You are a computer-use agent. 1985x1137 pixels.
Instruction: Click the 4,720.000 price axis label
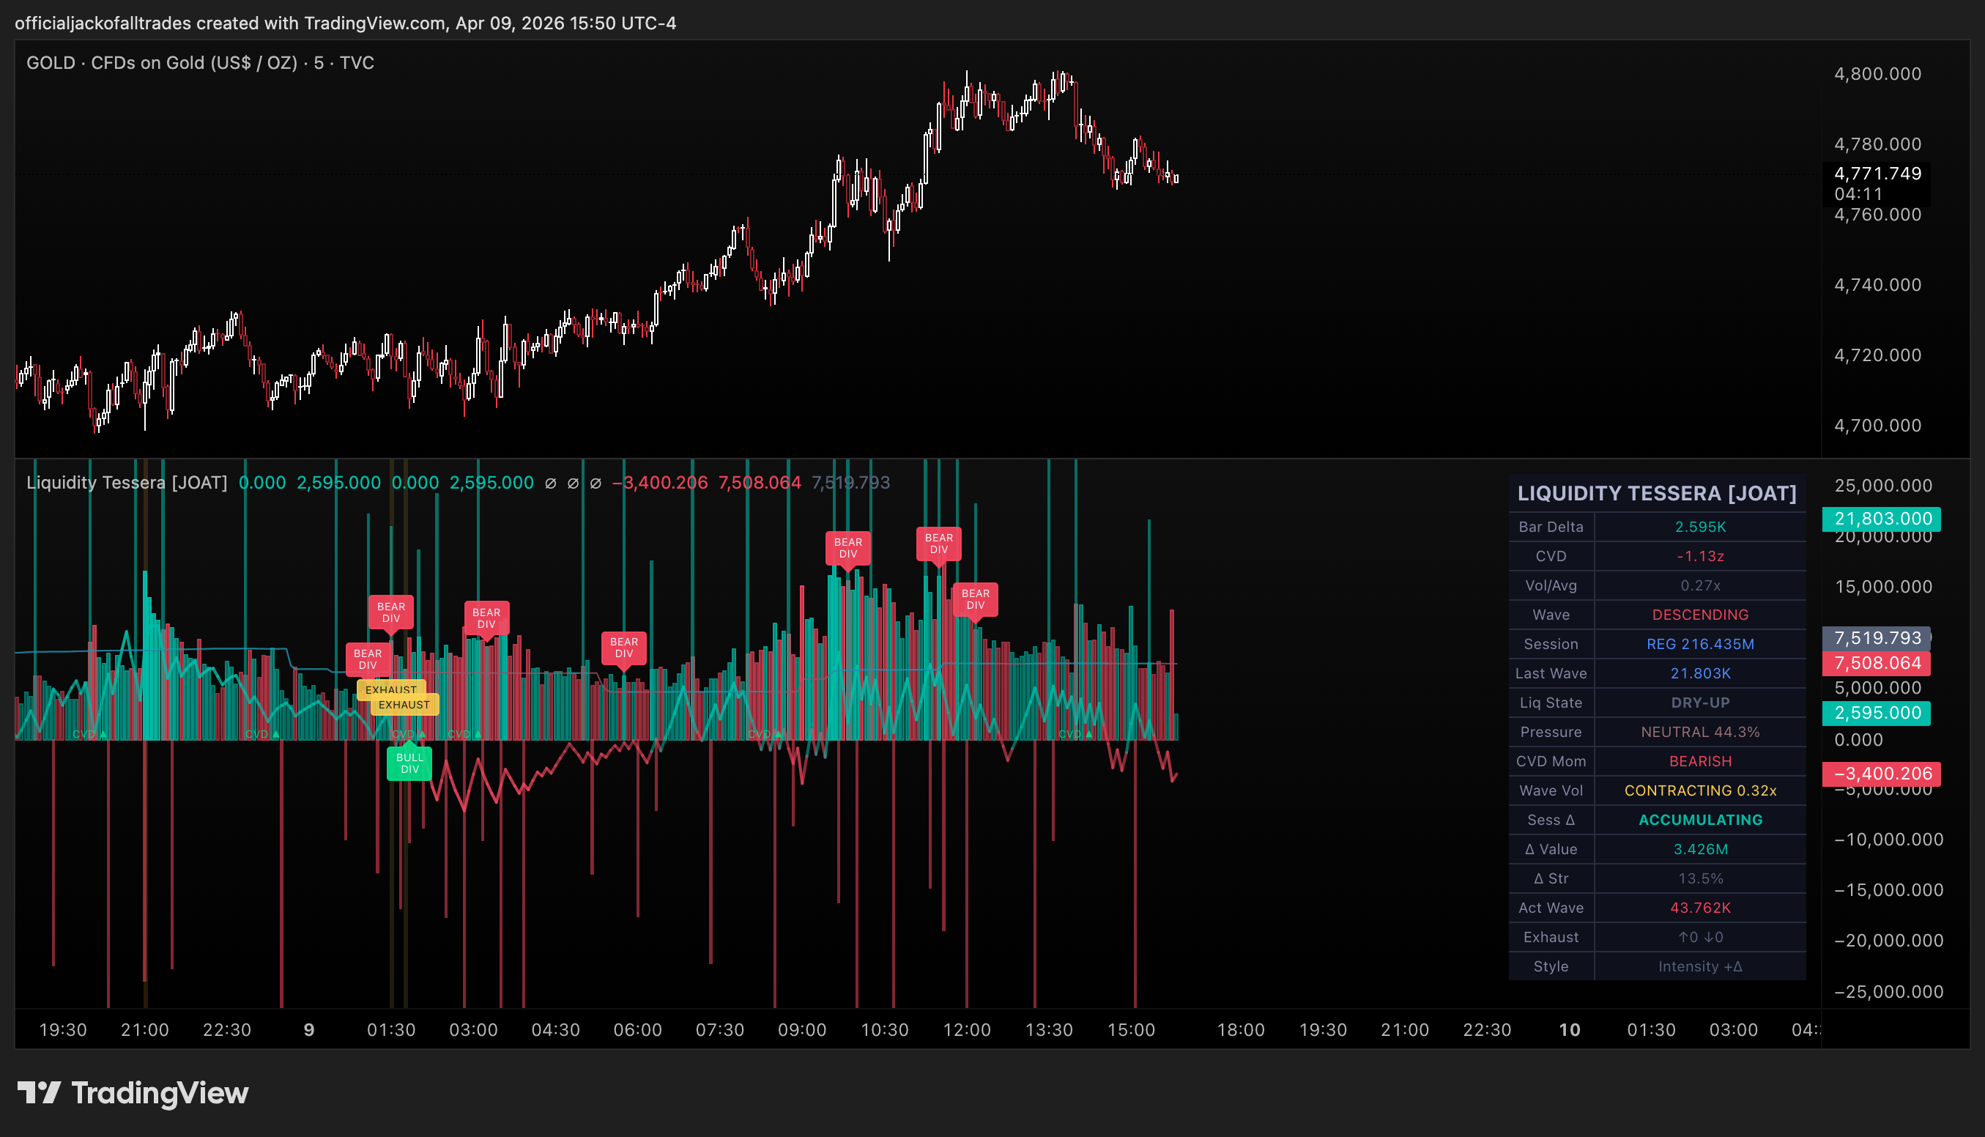(1877, 355)
